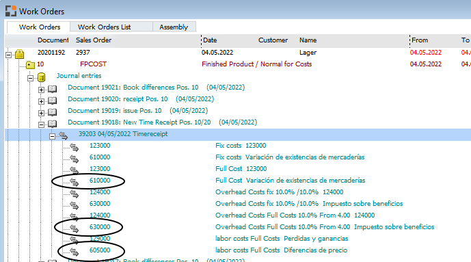Click arrows icon of 129000 labor costs row
Image resolution: width=471 pixels, height=262 pixels.
(x=75, y=240)
